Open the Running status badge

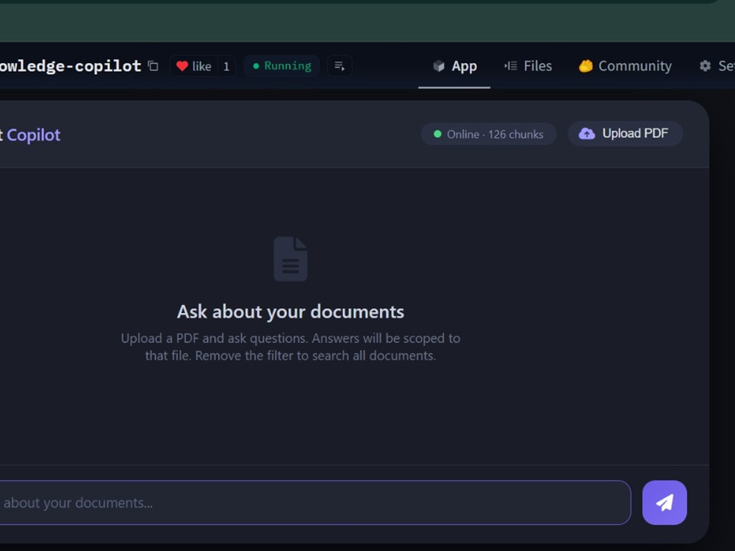[x=282, y=66]
